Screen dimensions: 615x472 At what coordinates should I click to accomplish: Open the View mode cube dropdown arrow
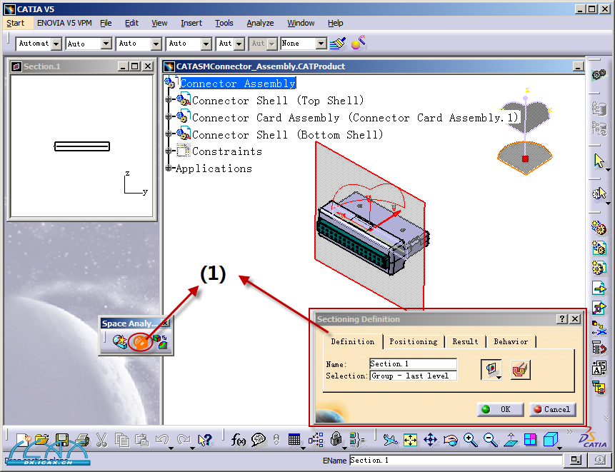tap(560, 448)
